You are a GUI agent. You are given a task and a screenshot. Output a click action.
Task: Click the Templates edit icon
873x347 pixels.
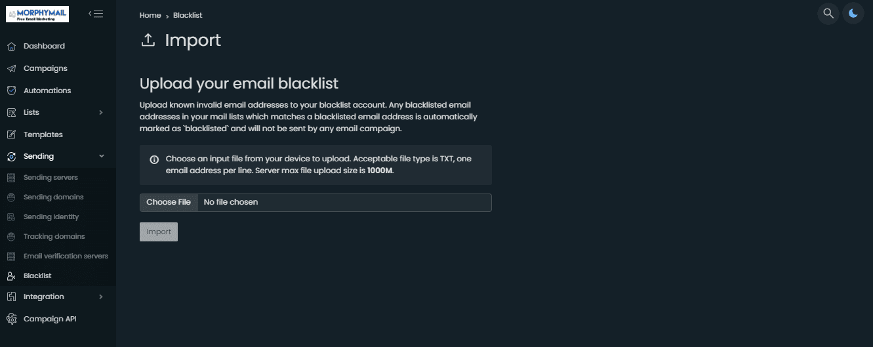point(11,134)
